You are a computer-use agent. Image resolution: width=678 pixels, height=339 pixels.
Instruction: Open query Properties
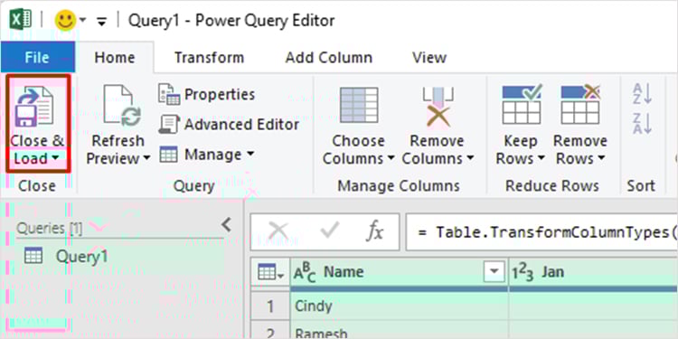206,94
